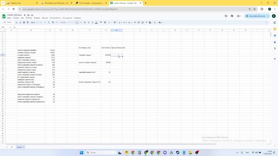
Task: Activate the paint format tool
Action: tap(28, 23)
